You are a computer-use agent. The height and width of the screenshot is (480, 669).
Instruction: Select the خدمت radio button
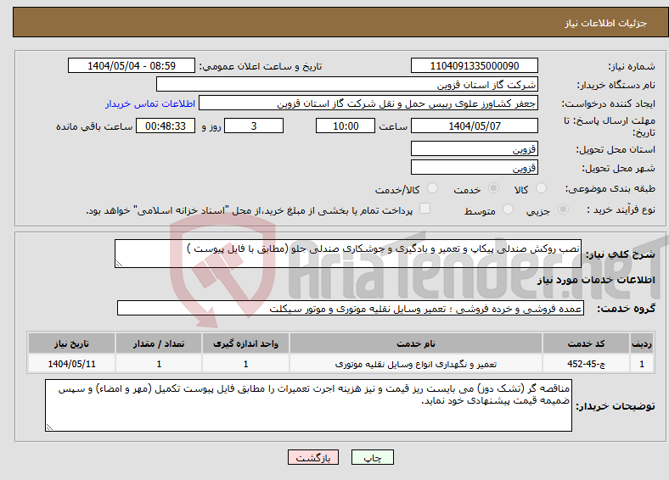tap(493, 188)
